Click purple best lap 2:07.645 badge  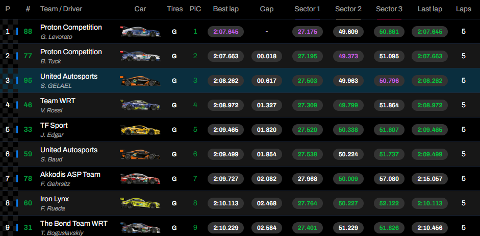(225, 32)
